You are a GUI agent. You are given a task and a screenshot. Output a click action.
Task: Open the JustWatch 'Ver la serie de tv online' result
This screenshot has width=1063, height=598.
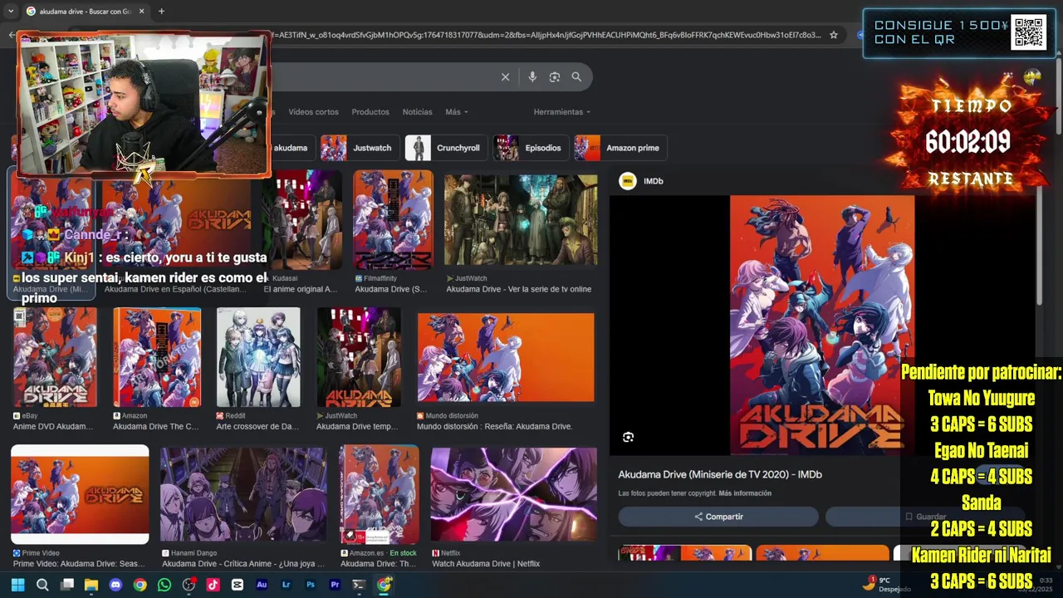520,233
